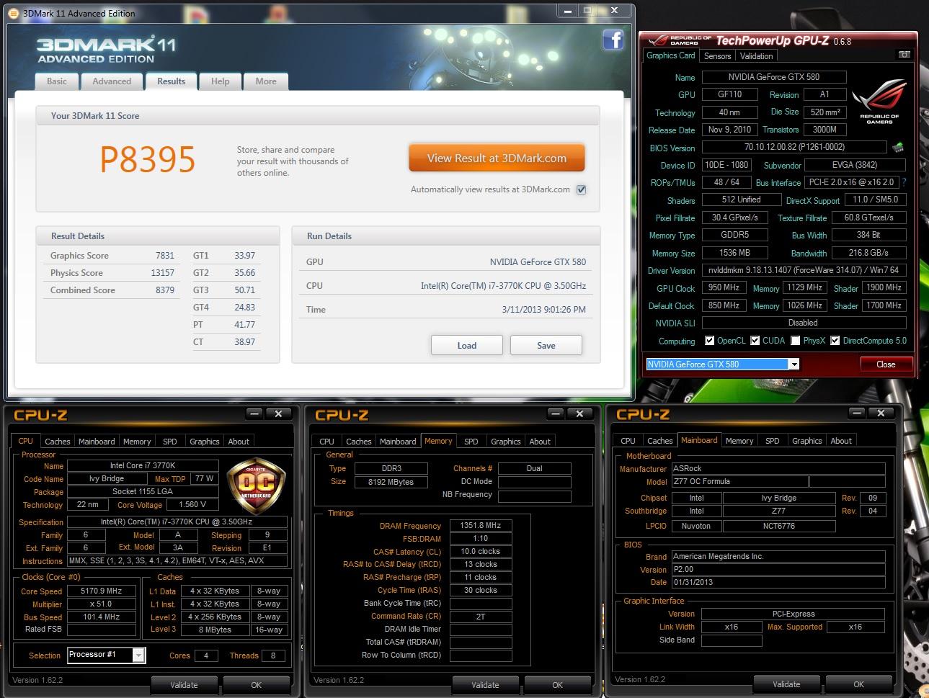Click the Load button in Run Details
929x698 pixels.
pyautogui.click(x=467, y=346)
